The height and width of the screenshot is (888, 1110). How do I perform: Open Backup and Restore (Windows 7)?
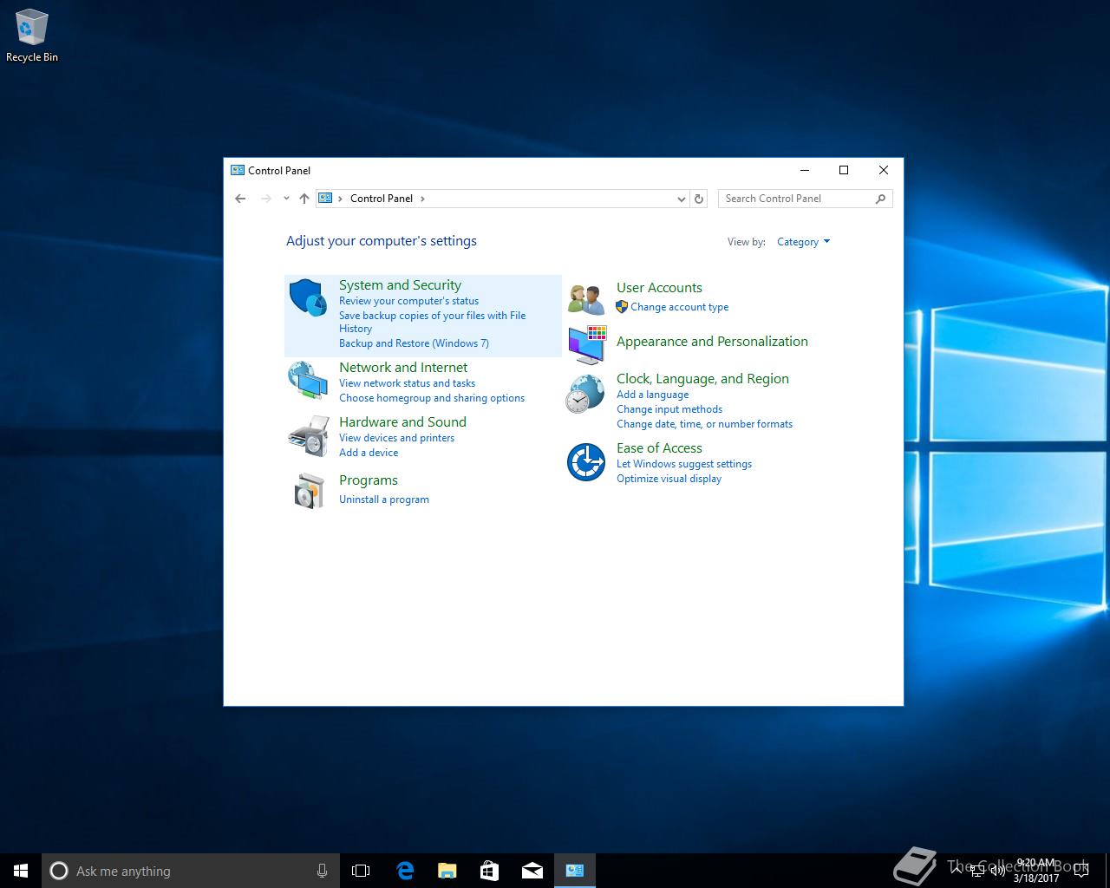pyautogui.click(x=414, y=343)
